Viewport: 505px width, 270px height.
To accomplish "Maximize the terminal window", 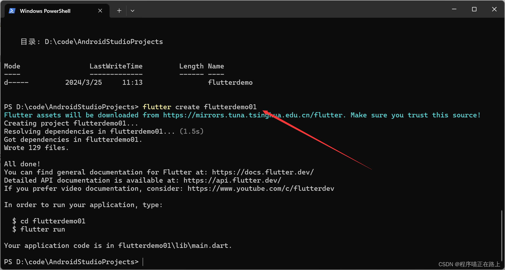I will click(474, 9).
